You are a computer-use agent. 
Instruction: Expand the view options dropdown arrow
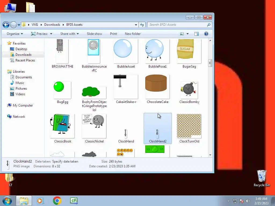187,34
